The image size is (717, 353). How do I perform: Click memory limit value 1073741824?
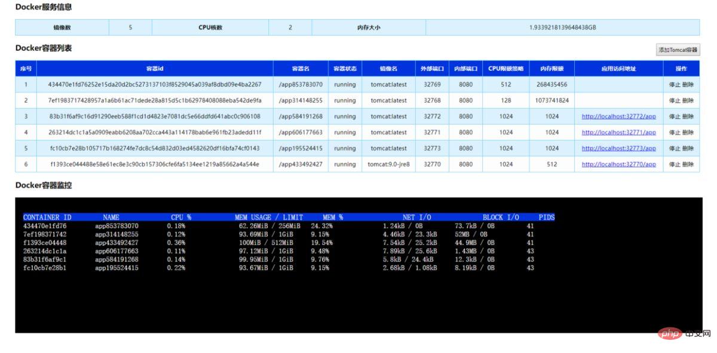(x=552, y=101)
